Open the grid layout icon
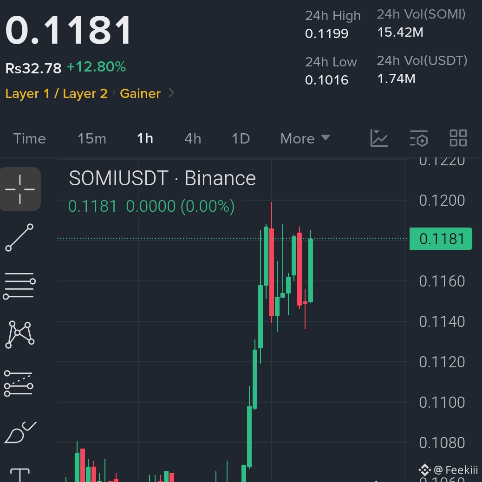This screenshot has height=482, width=482. (458, 138)
